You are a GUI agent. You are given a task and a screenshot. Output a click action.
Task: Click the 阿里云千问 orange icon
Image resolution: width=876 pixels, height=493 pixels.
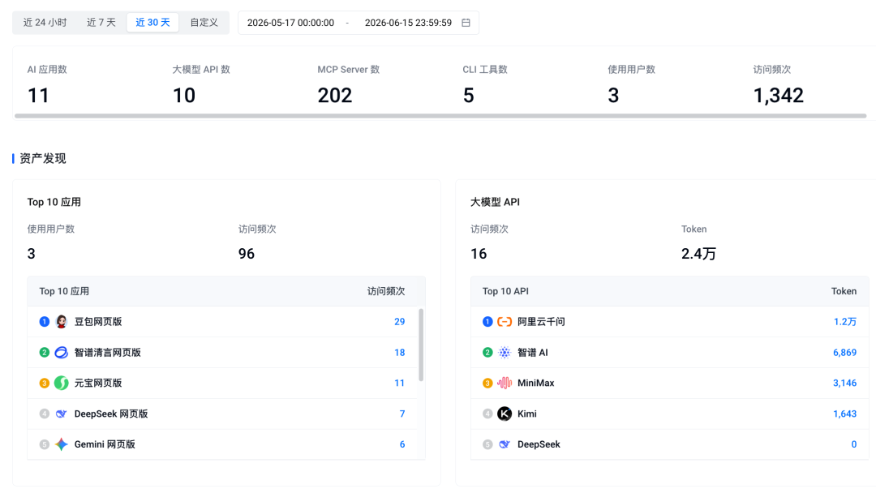(x=505, y=322)
